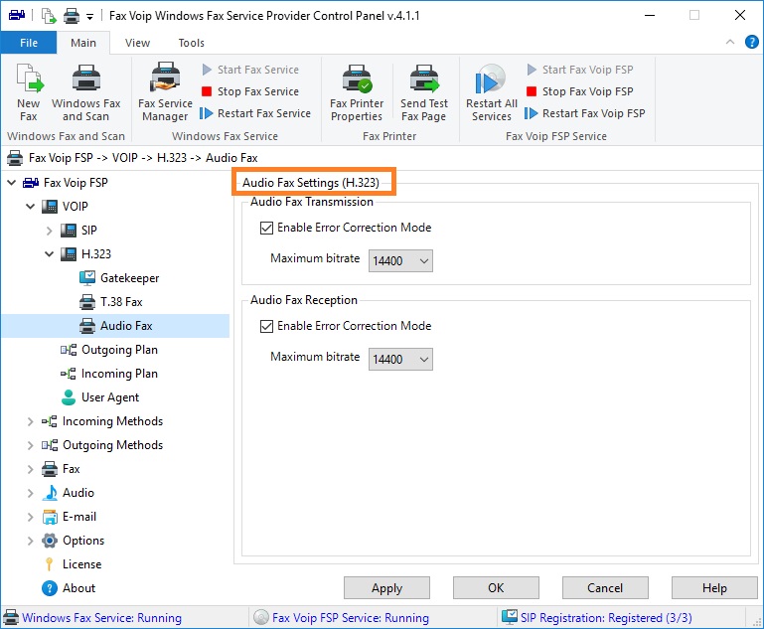Image resolution: width=764 pixels, height=629 pixels.
Task: Switch to the Tools ribbon tab
Action: tap(192, 43)
